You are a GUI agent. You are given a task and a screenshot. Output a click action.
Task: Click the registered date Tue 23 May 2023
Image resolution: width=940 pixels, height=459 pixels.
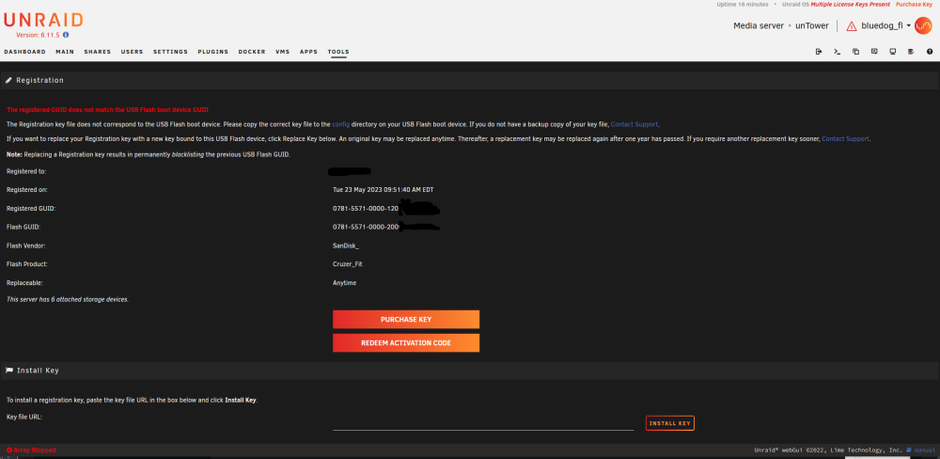coord(384,190)
